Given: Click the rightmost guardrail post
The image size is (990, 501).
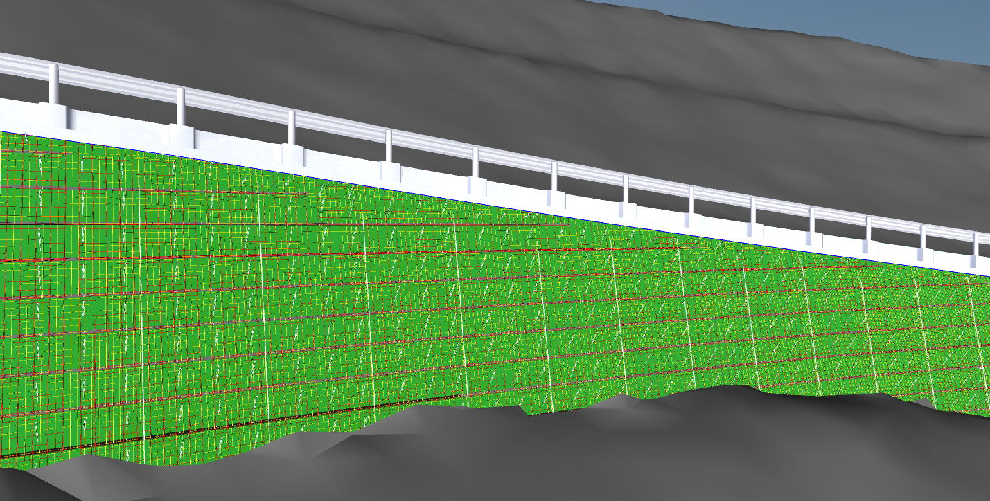Looking at the screenshot, I should pyautogui.click(x=975, y=244).
